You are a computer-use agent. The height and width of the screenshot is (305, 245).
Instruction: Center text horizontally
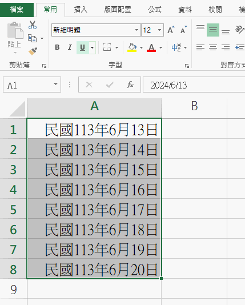[x=213, y=47]
